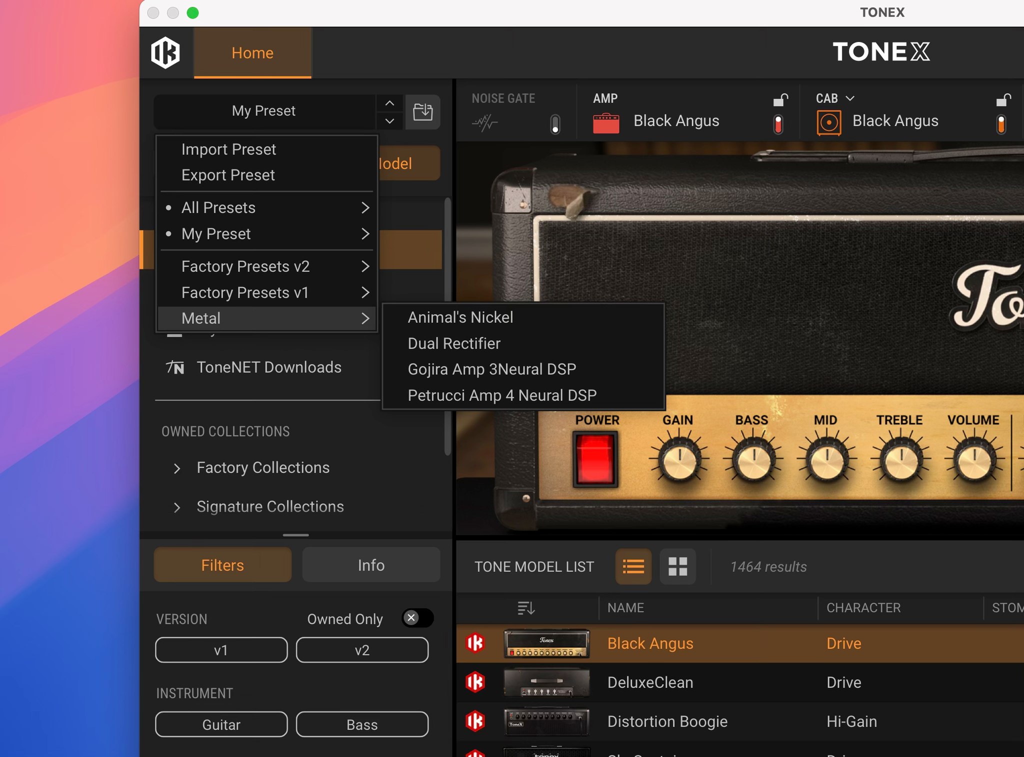1024x757 pixels.
Task: Select the Black Angus tone model row
Action: coord(740,643)
